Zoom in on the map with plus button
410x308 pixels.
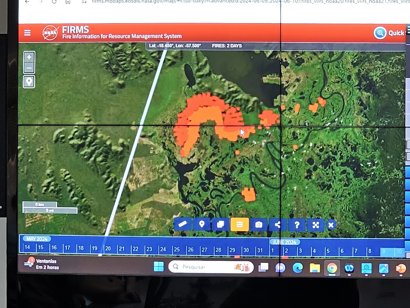[29, 57]
